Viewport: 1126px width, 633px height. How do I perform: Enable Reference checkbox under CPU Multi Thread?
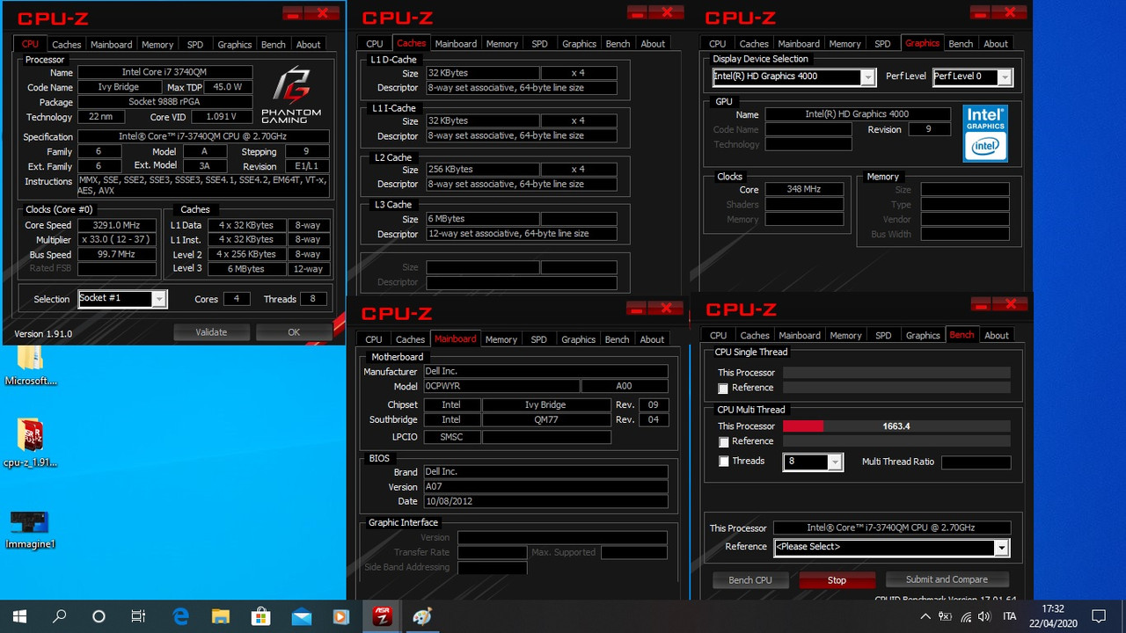pos(723,442)
